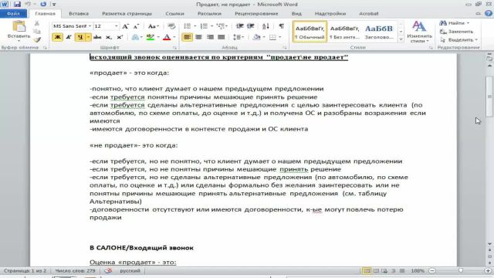Open the Файл tab
The height and width of the screenshot is (278, 494).
13,14
